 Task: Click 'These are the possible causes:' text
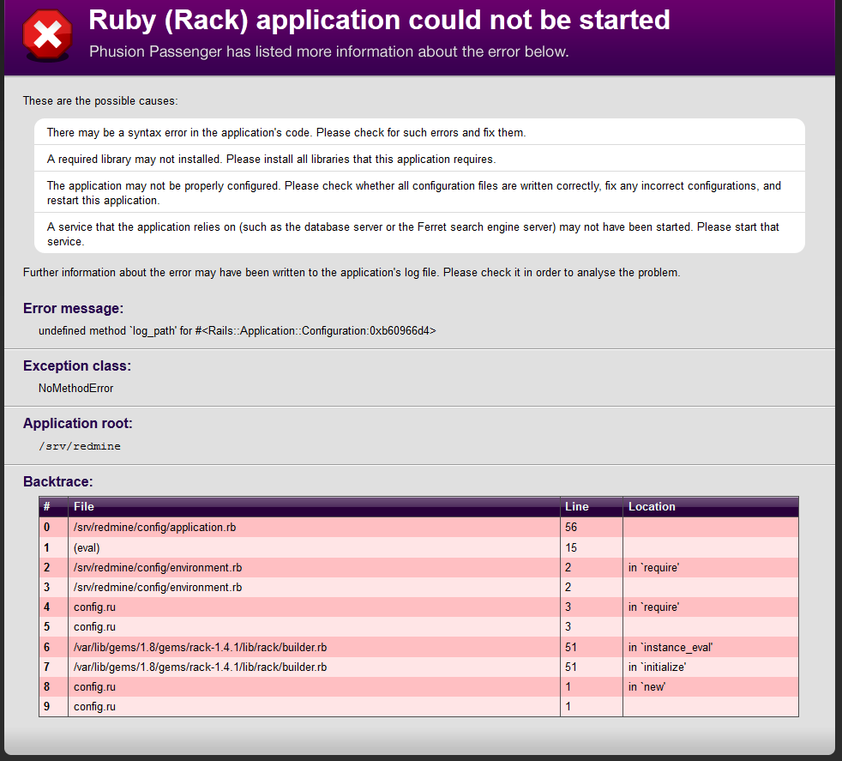point(100,101)
